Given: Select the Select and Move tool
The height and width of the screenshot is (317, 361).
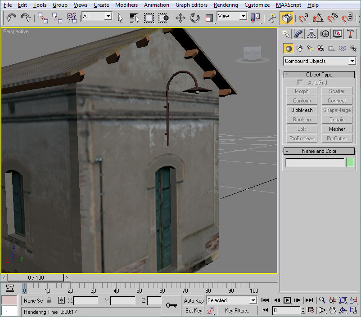Looking at the screenshot, I should (180, 18).
